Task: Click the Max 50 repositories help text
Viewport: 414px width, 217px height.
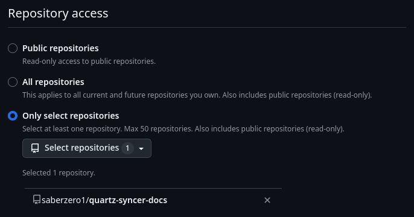Action: (183, 128)
